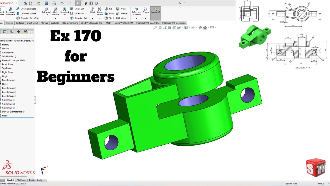Toggle Hide/Show Items eye icon
The image size is (330, 186).
click(193, 28)
